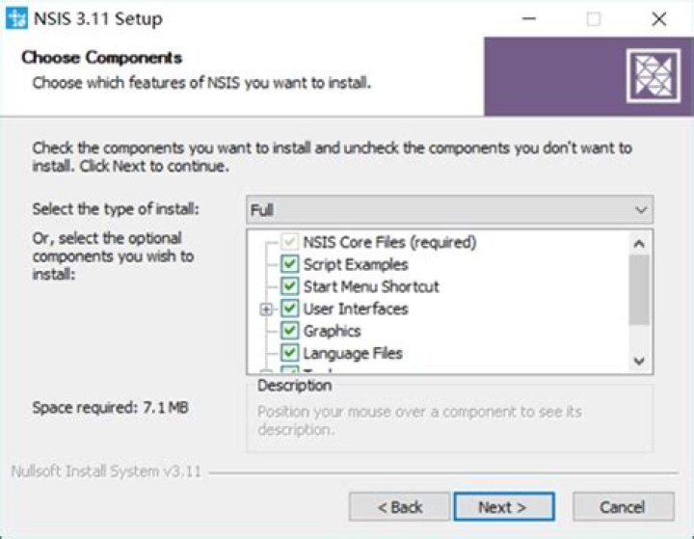This screenshot has width=694, height=539.
Task: Select the Language Files label
Action: 353,353
